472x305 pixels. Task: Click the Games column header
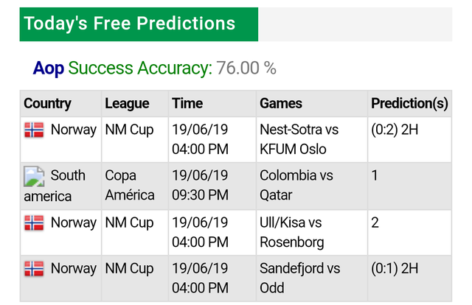point(281,104)
